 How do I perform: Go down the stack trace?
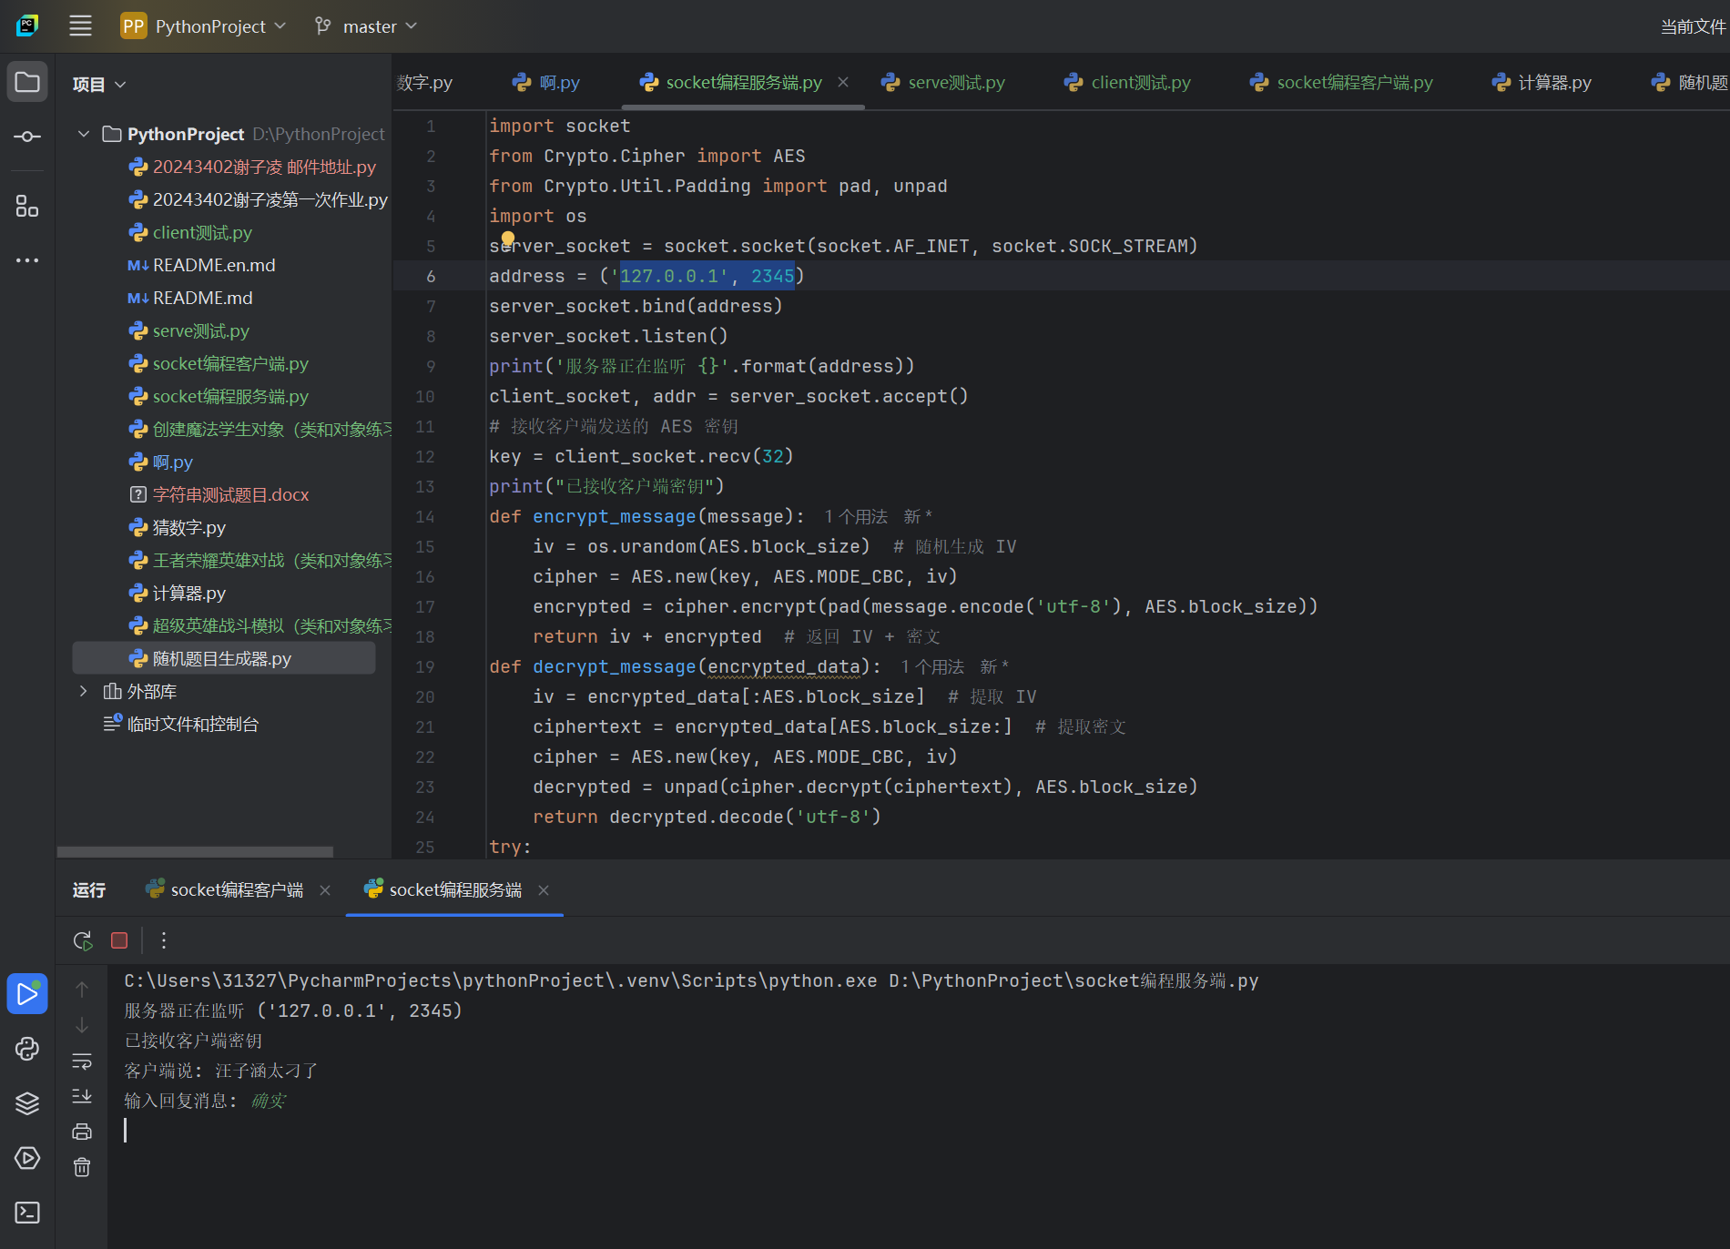pos(82,1025)
